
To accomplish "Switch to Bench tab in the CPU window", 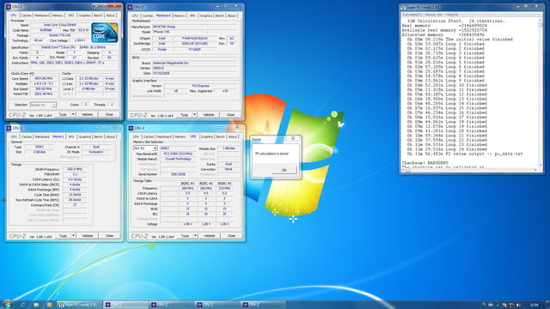I will point(98,15).
